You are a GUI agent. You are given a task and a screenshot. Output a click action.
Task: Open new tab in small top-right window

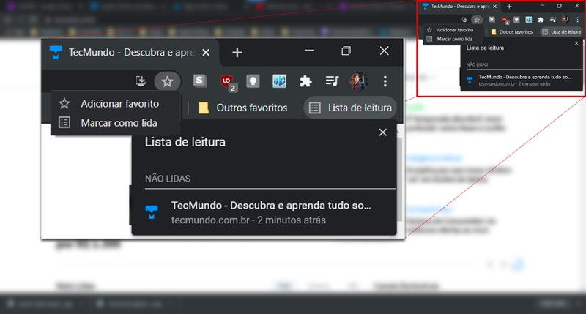tap(509, 7)
